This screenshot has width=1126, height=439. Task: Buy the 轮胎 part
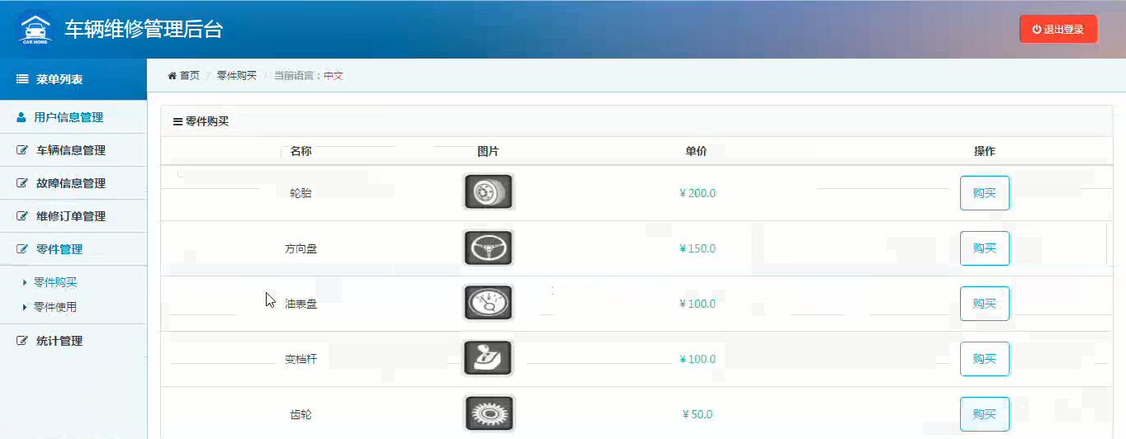985,193
